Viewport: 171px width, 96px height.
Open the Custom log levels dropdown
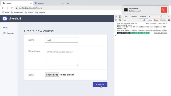click(x=156, y=20)
